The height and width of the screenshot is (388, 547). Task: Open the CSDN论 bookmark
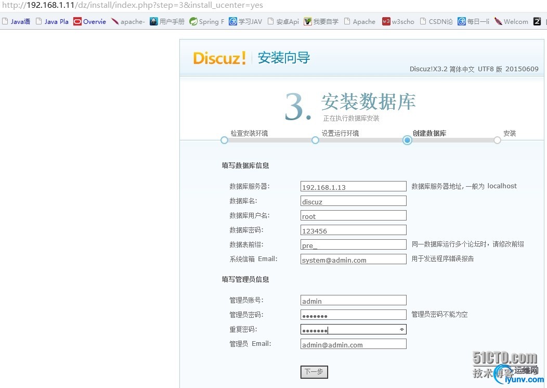click(436, 22)
